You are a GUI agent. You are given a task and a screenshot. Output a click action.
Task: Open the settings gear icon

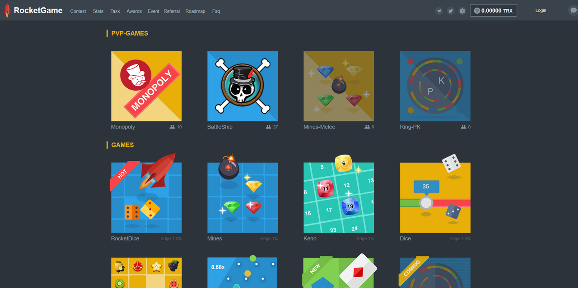(462, 11)
